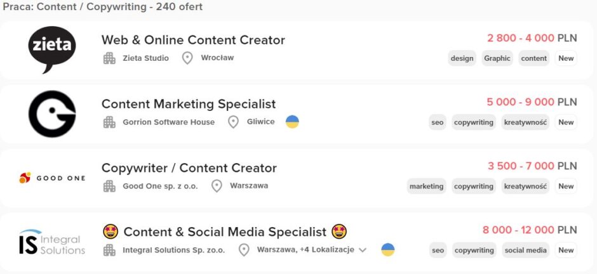Click the location pin icon beside Wrocław
597x274 pixels.
[187, 58]
